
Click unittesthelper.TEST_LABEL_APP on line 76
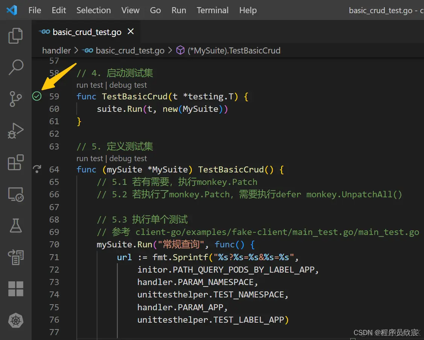(211, 320)
